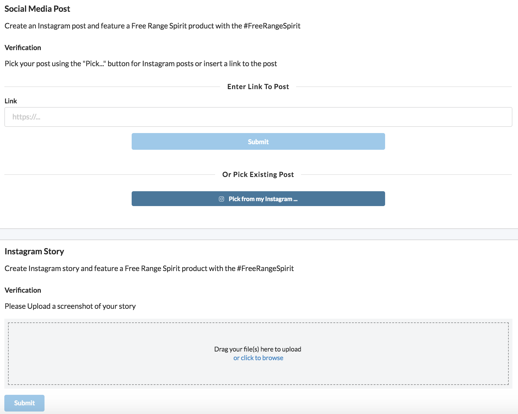Click the 'Create Instagram story' description
Viewport: 518px width, 414px height.
pyautogui.click(x=149, y=268)
